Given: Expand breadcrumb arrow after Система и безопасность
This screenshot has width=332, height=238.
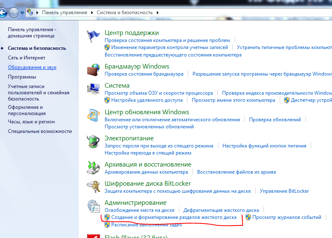Looking at the screenshot, I should coord(158,12).
